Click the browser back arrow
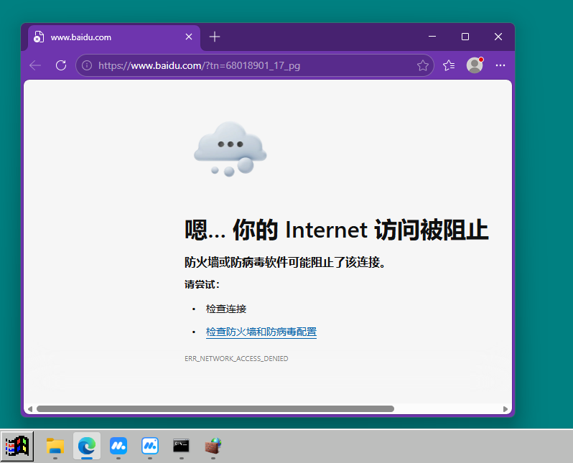573x463 pixels. (35, 65)
